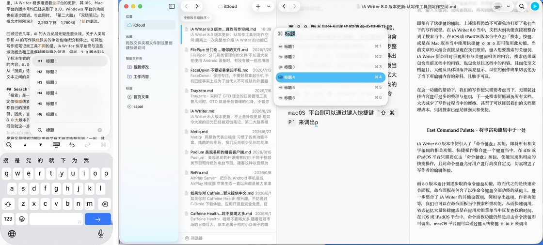Click the phone palette search field 标题
The height and width of the screenshot is (245, 543).
(70, 130)
